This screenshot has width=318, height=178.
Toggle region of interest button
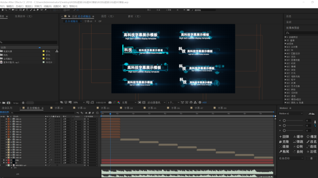139,102
